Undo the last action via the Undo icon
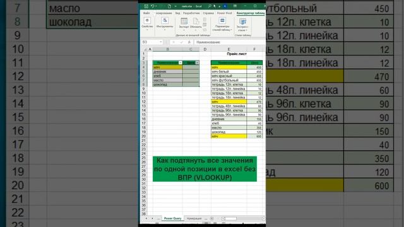 click(x=152, y=6)
